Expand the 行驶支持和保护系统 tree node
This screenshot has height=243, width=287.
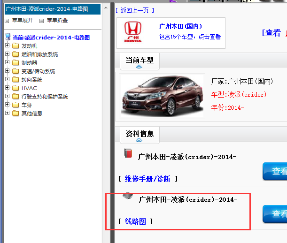[8, 96]
